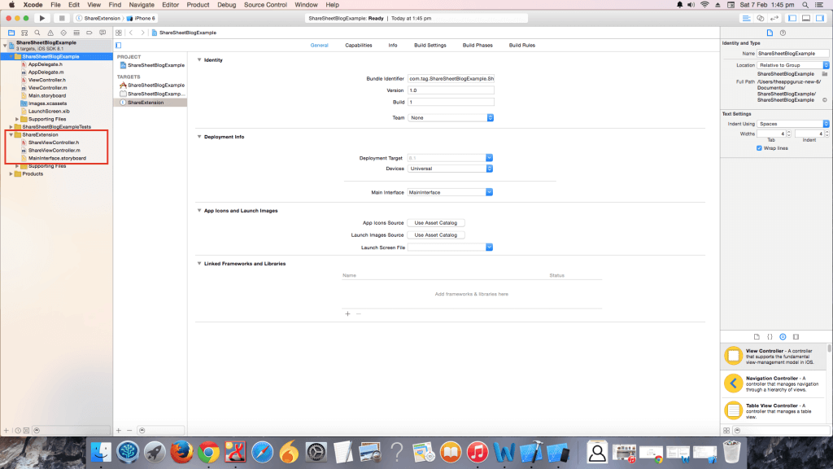This screenshot has height=469, width=833.
Task: Open the Debug navigator icon
Action: (76, 33)
